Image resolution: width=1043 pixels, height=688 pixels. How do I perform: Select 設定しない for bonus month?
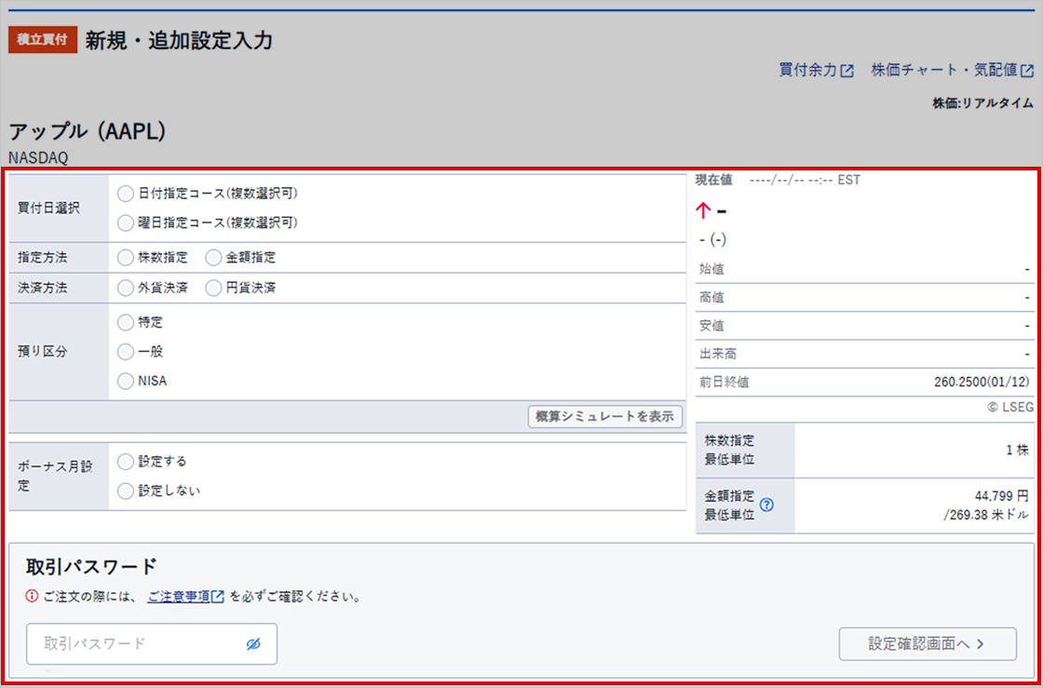click(x=126, y=491)
